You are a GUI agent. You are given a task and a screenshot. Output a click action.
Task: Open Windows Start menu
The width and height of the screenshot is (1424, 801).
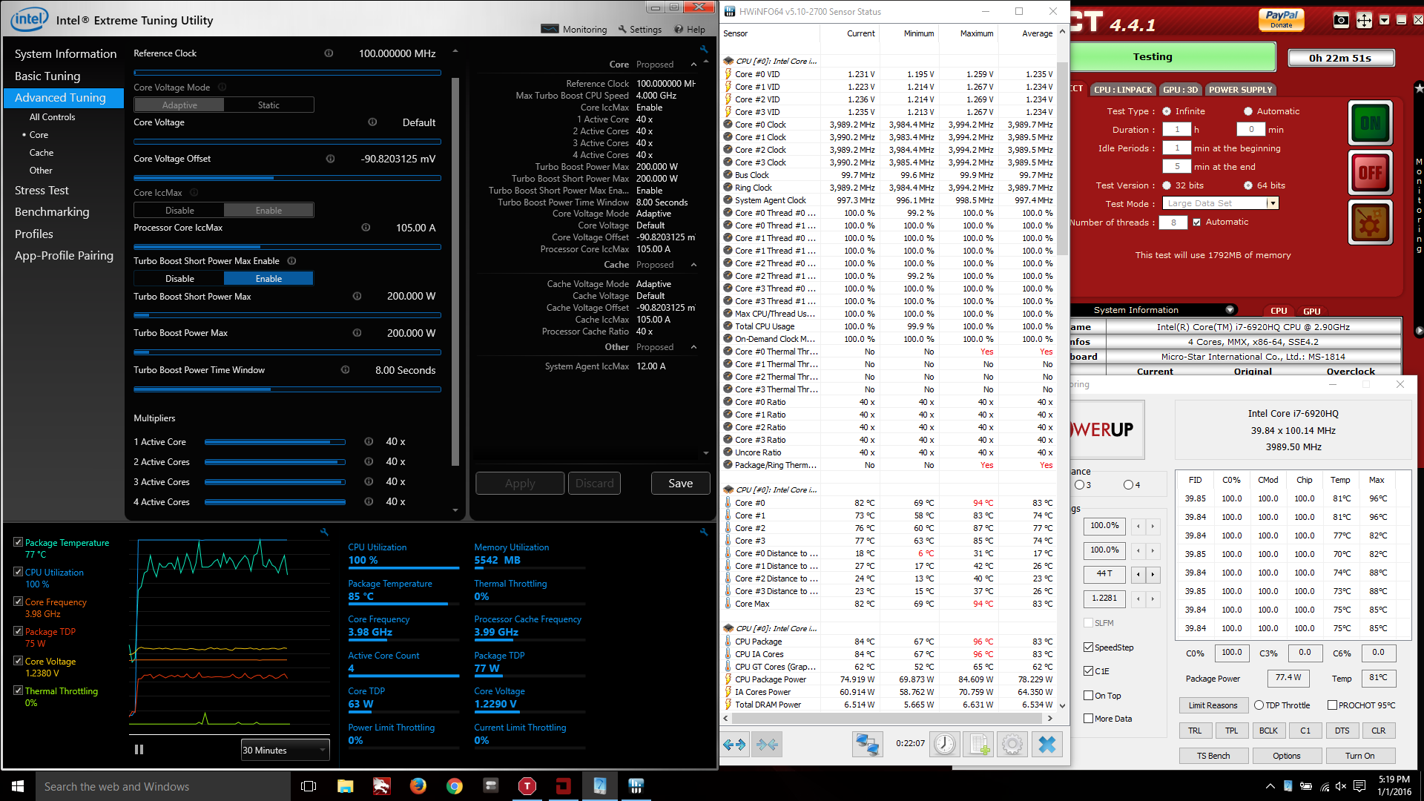tap(18, 786)
